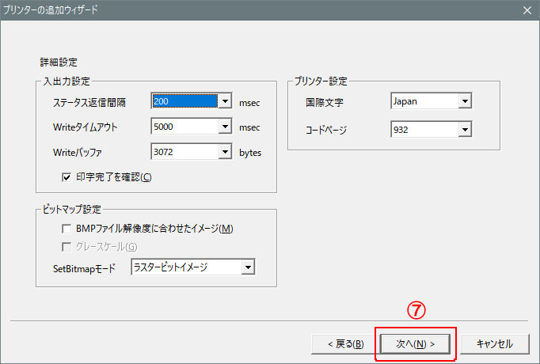The image size is (540, 364).
Task: Expand the コードページ dropdown arrow
Action: click(x=465, y=128)
